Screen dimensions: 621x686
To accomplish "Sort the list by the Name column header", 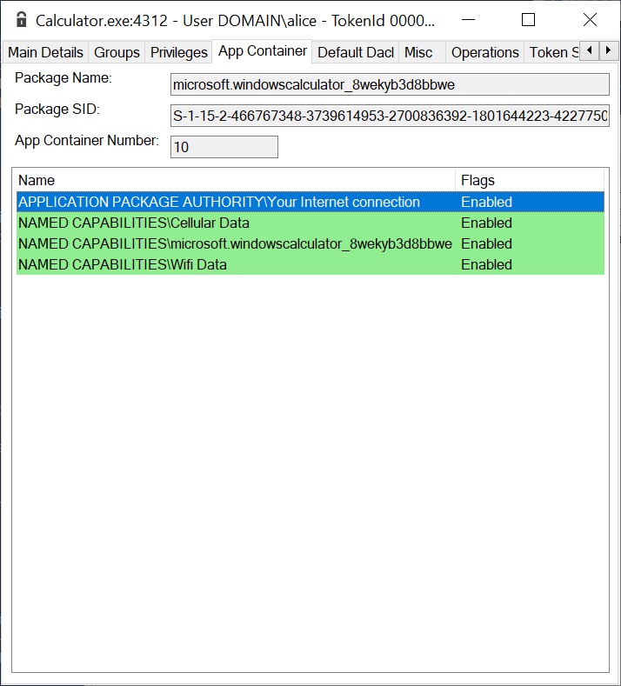I will tap(235, 180).
